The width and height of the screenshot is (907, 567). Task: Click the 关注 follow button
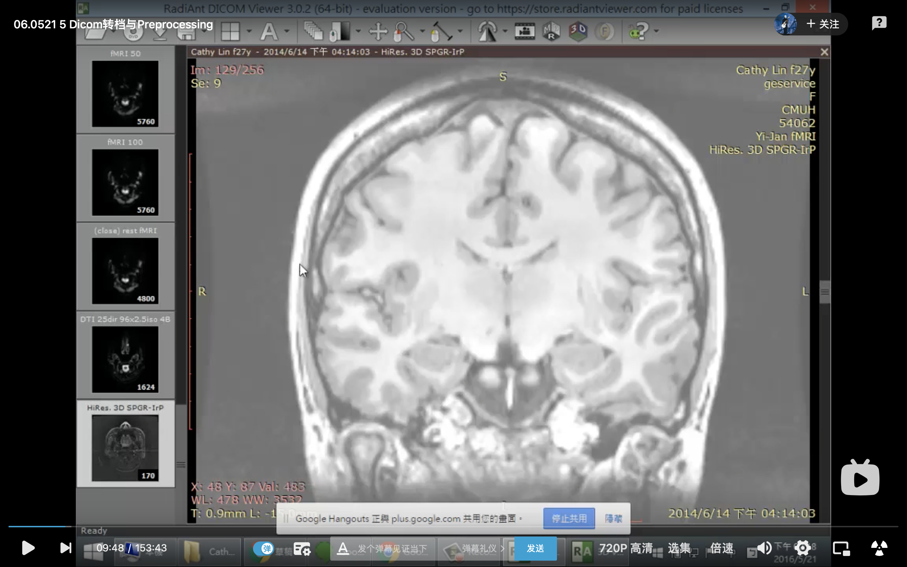(x=823, y=24)
